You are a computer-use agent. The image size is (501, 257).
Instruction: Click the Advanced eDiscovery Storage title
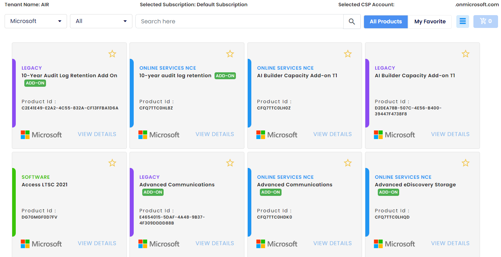click(415, 185)
